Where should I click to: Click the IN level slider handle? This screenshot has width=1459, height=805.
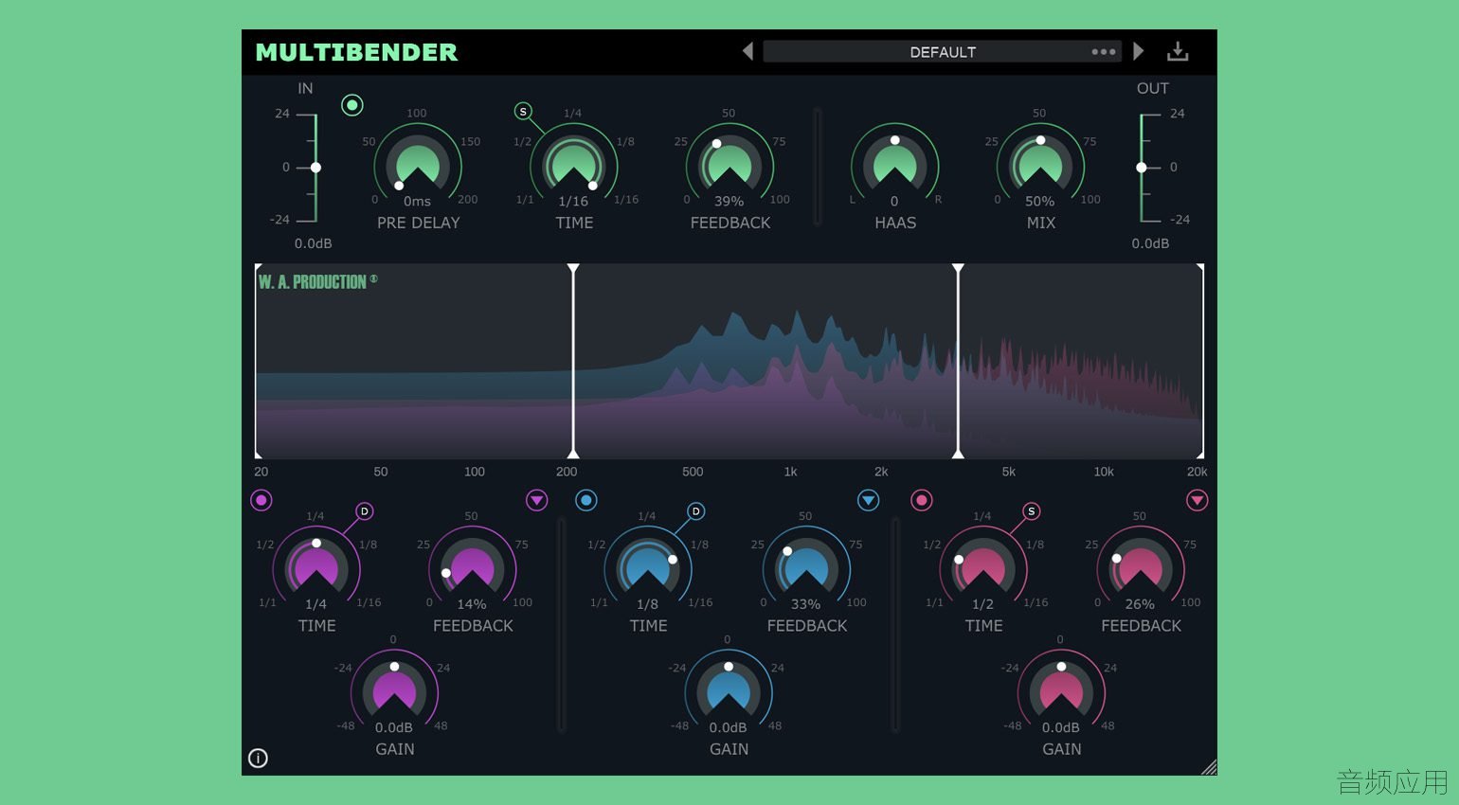point(315,168)
